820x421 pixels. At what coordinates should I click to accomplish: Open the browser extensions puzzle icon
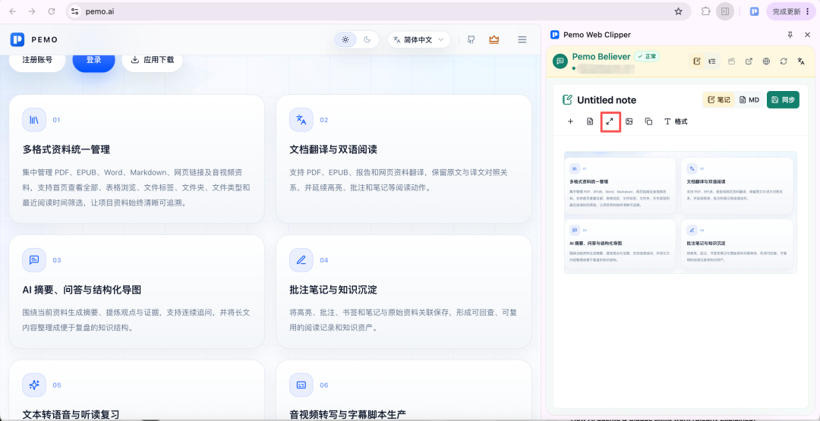(x=706, y=11)
